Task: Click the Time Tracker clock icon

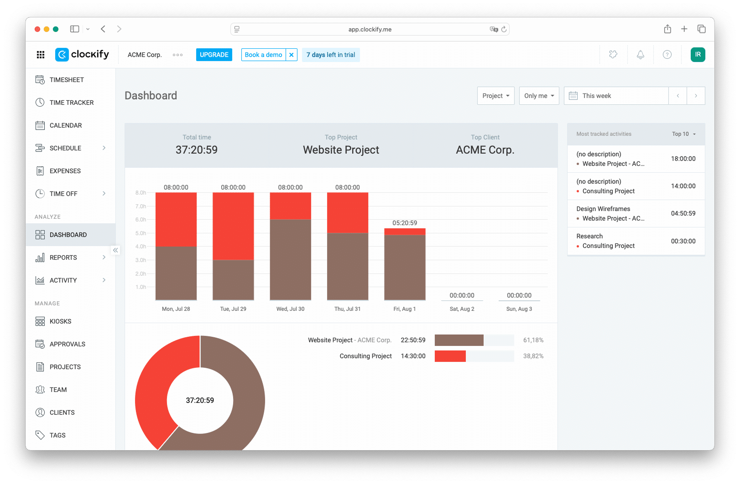Action: pos(40,103)
